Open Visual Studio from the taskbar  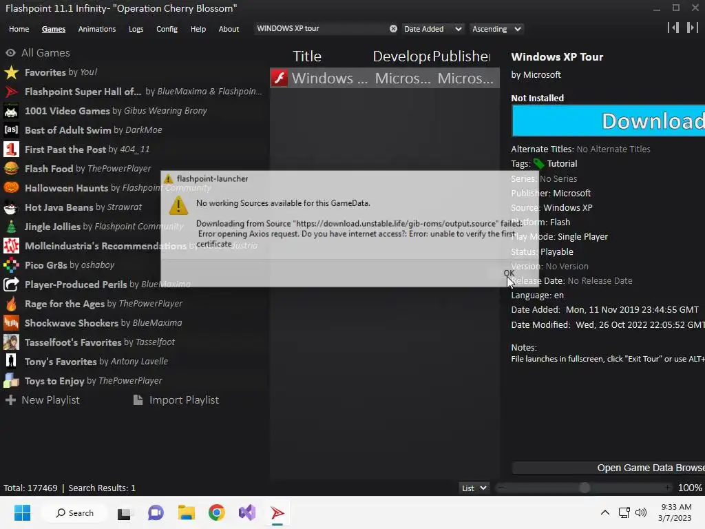point(247,512)
